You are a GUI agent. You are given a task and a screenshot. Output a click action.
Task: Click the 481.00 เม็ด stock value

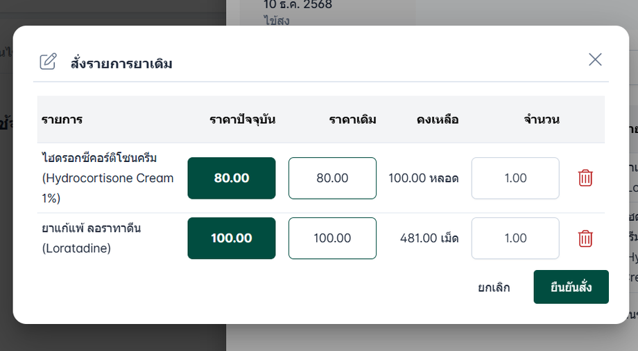429,238
